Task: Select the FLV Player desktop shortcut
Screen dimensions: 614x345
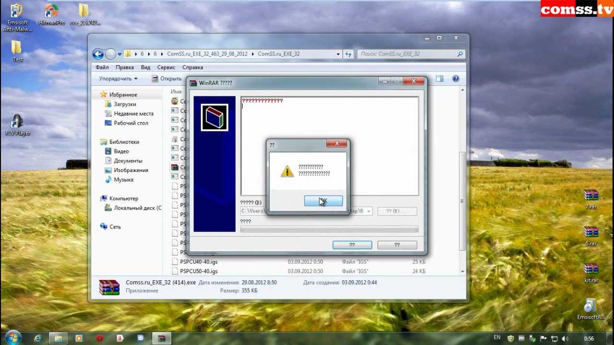Action: 18,126
